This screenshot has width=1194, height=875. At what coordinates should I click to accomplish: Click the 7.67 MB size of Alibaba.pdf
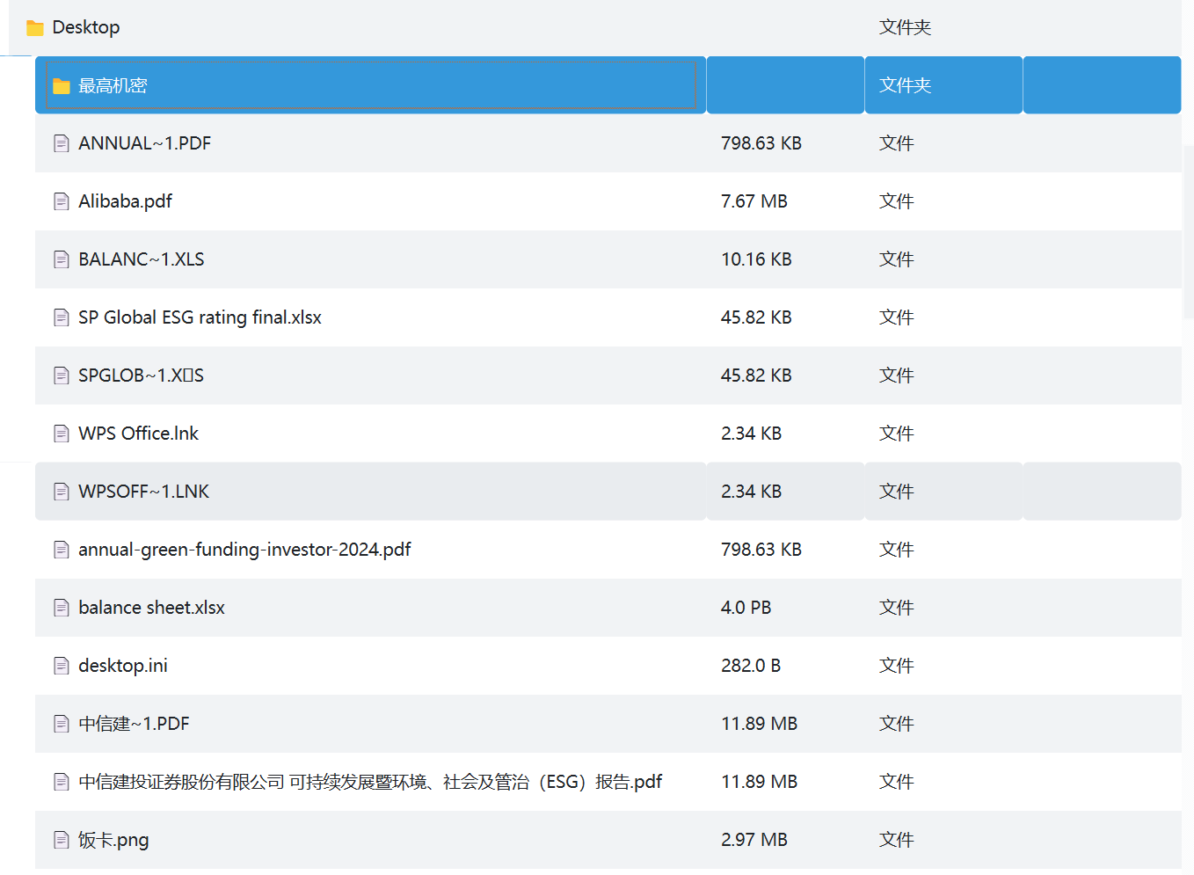[x=754, y=202]
